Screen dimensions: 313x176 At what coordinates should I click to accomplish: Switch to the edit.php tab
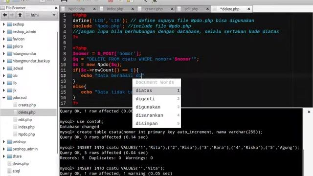click(x=191, y=9)
